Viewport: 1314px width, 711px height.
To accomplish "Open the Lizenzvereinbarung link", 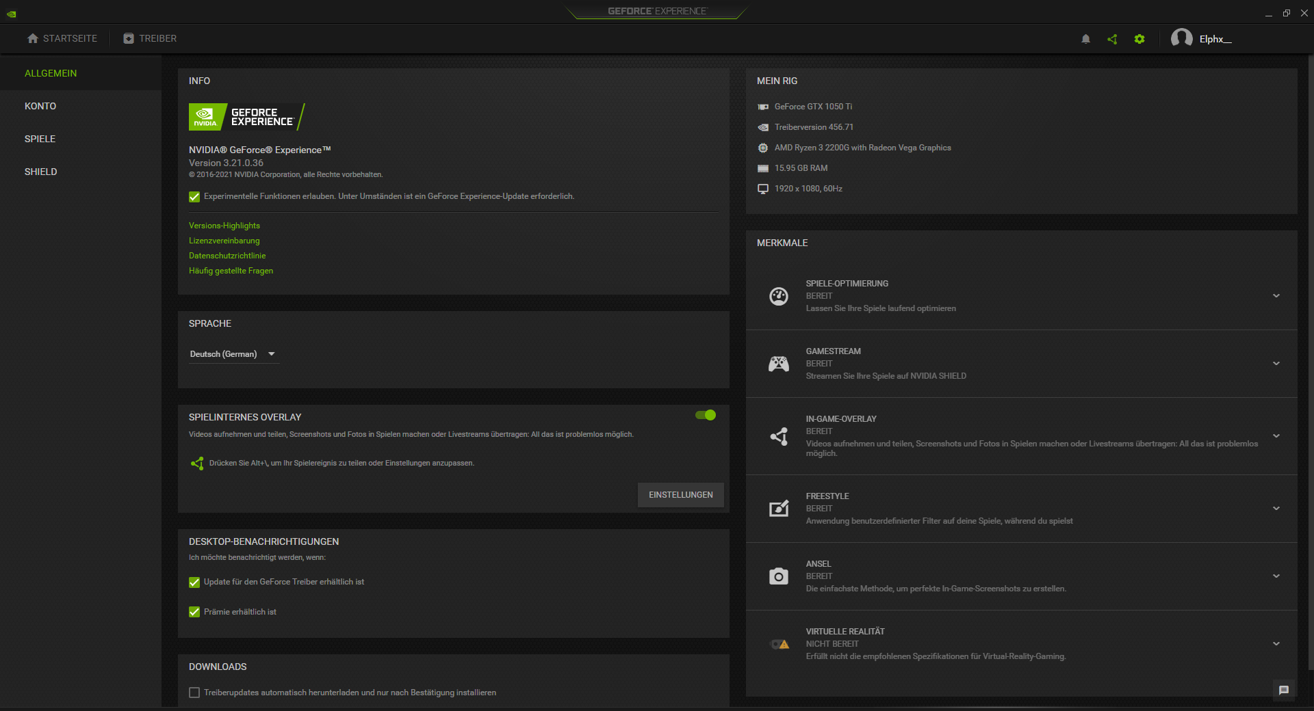I will [224, 241].
